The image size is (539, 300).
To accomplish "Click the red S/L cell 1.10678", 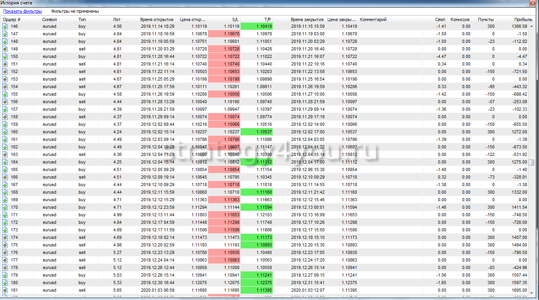I will [x=224, y=34].
